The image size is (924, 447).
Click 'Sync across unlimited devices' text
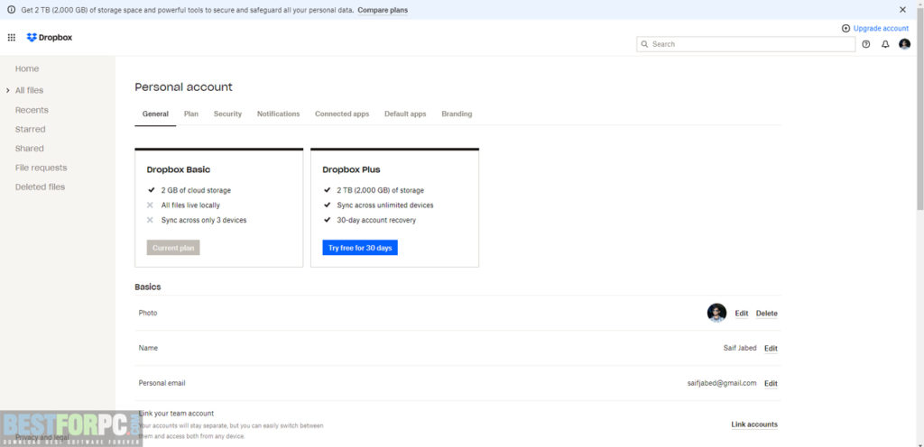(x=384, y=205)
